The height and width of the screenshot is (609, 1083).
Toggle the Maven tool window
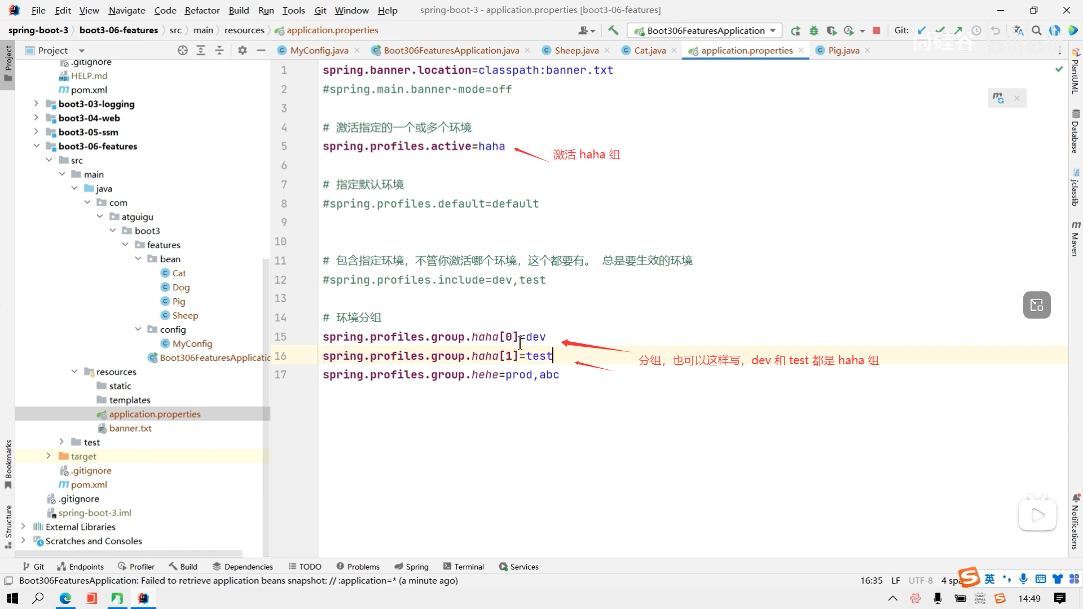(x=1075, y=239)
